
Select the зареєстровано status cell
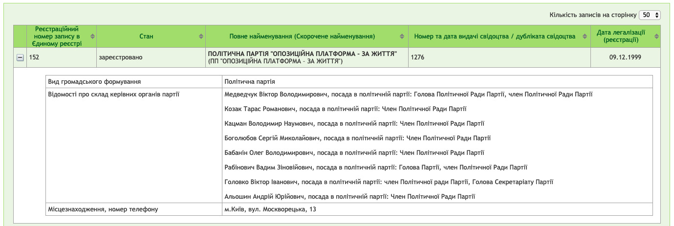coord(152,57)
